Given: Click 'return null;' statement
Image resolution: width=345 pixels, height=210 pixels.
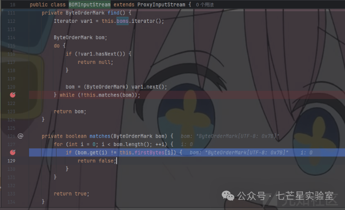Looking at the screenshot, I should (95, 62).
